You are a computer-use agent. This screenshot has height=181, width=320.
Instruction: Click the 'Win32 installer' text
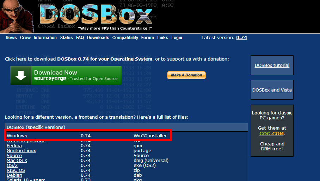click(150, 136)
